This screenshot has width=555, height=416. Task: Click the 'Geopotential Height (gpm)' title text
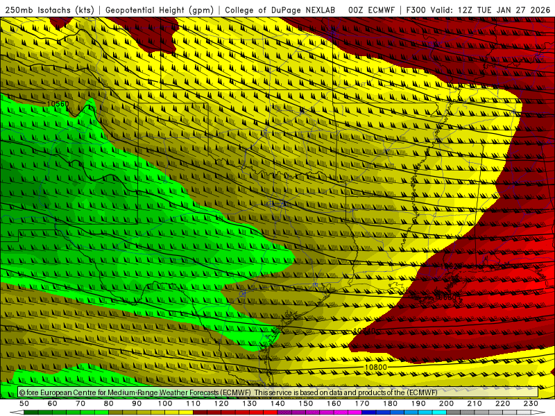click(160, 10)
